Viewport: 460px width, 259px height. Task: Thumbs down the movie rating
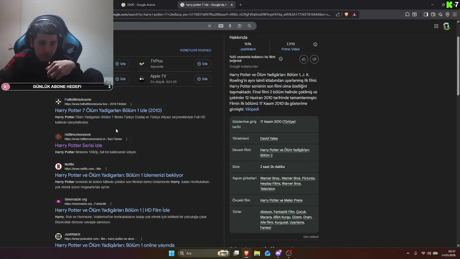(314, 59)
